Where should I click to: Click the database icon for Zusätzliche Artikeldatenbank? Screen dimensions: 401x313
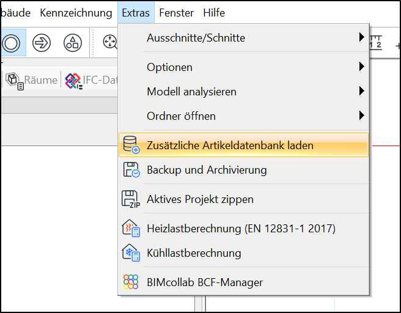131,145
